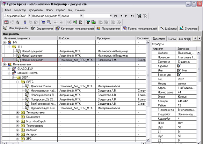
Task: Click the Куратор attribute edit icon
Action: 179,66
